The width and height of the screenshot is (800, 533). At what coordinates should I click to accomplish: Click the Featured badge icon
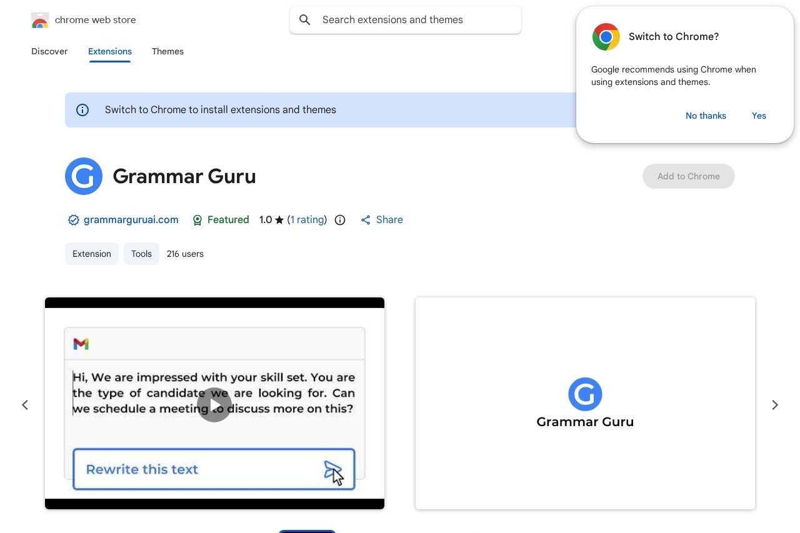click(197, 220)
